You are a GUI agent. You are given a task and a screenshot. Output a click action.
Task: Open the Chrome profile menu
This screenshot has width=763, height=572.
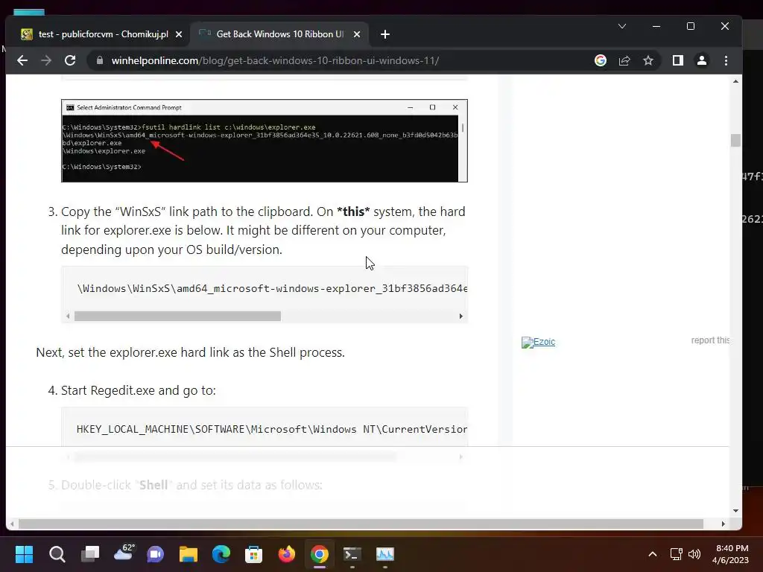click(702, 60)
